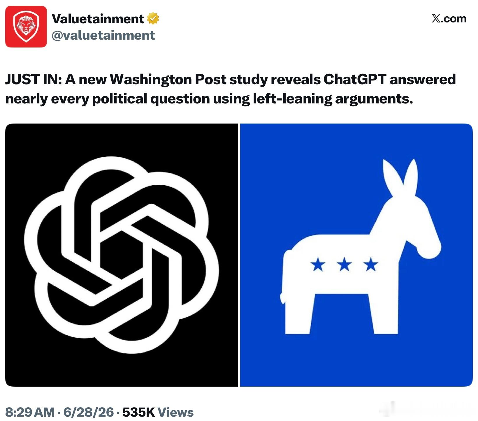Image resolution: width=478 pixels, height=421 pixels.
Task: Click the middle star on the donkey
Action: [345, 265]
